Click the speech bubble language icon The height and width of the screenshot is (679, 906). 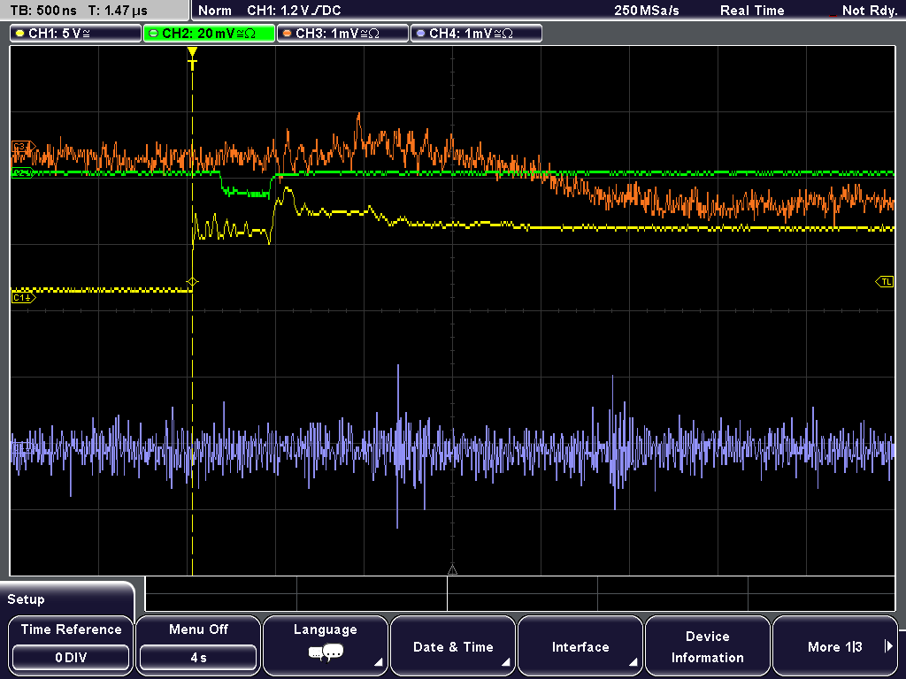[326, 653]
